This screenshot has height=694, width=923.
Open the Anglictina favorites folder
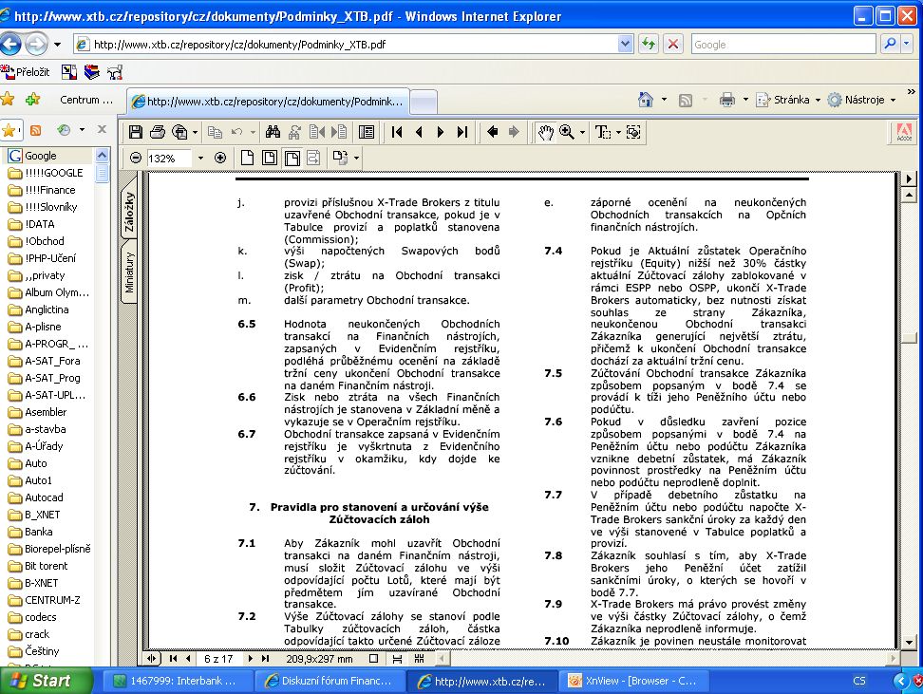47,309
